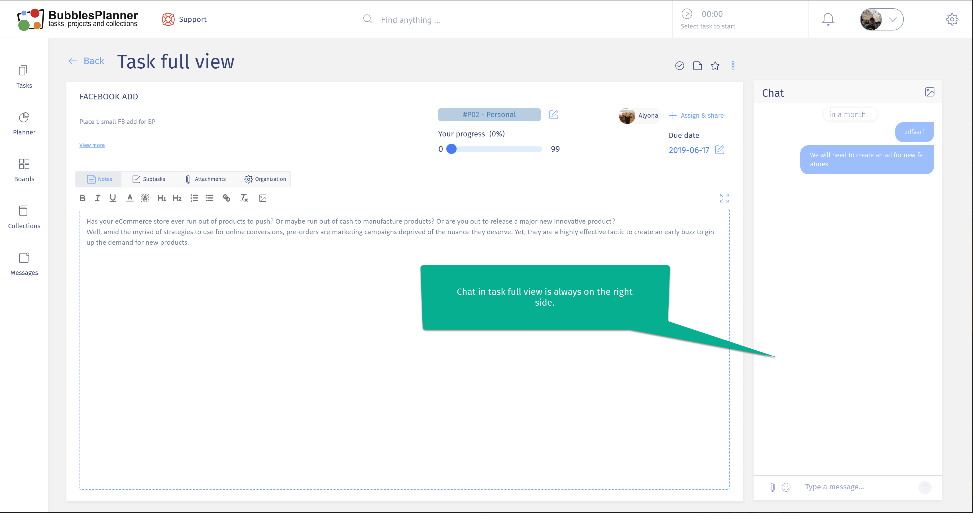Open the settings gear icon
973x513 pixels.
click(952, 19)
